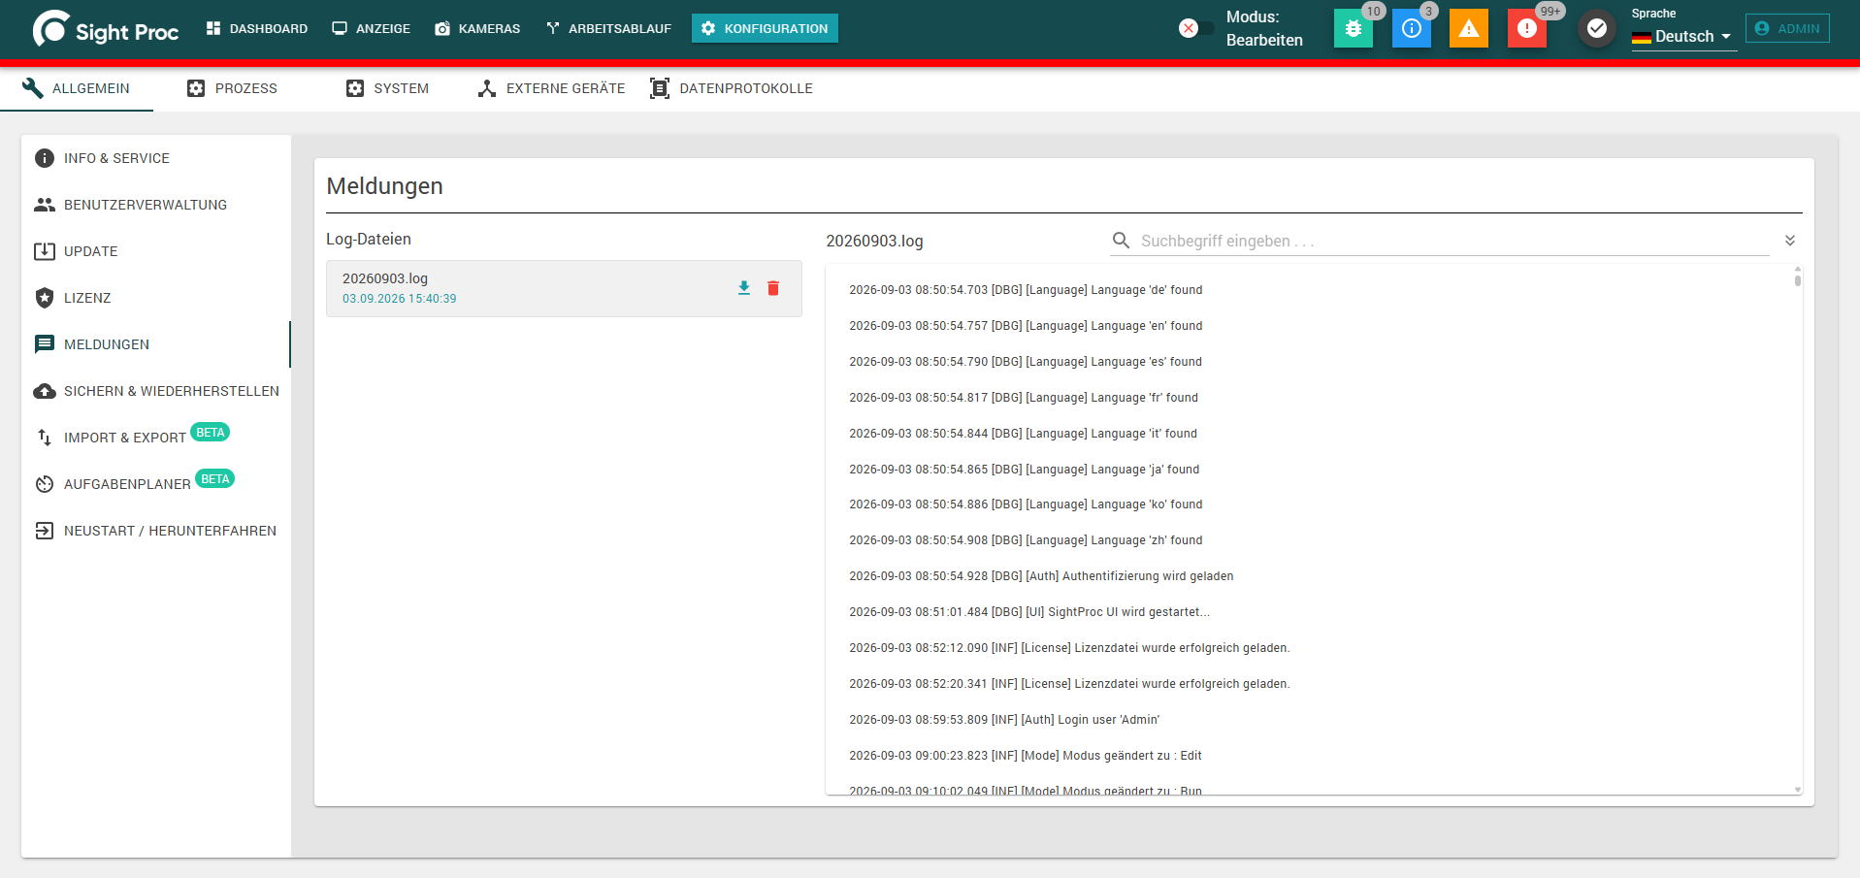Switch to the Allgemein tab
The width and height of the screenshot is (1860, 878).
click(x=77, y=88)
